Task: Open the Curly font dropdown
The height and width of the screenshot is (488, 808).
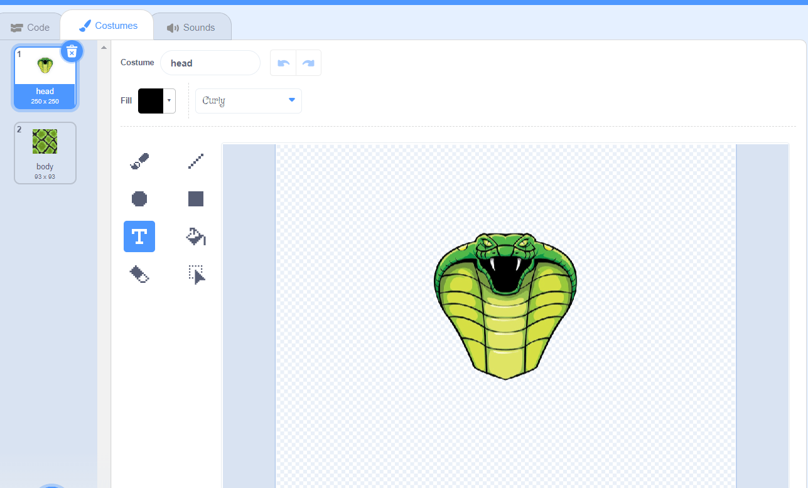Action: click(249, 100)
